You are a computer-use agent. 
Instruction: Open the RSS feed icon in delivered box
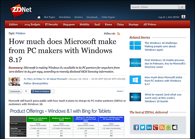click(162, 127)
